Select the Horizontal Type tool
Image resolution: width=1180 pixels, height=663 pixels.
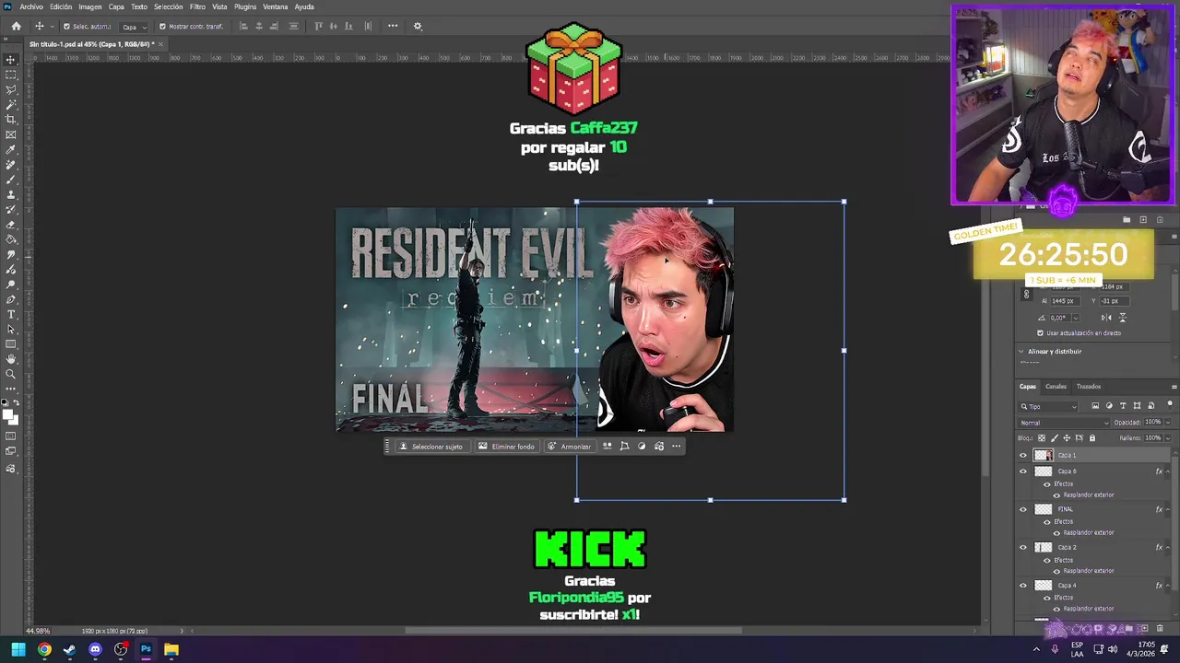tap(11, 315)
